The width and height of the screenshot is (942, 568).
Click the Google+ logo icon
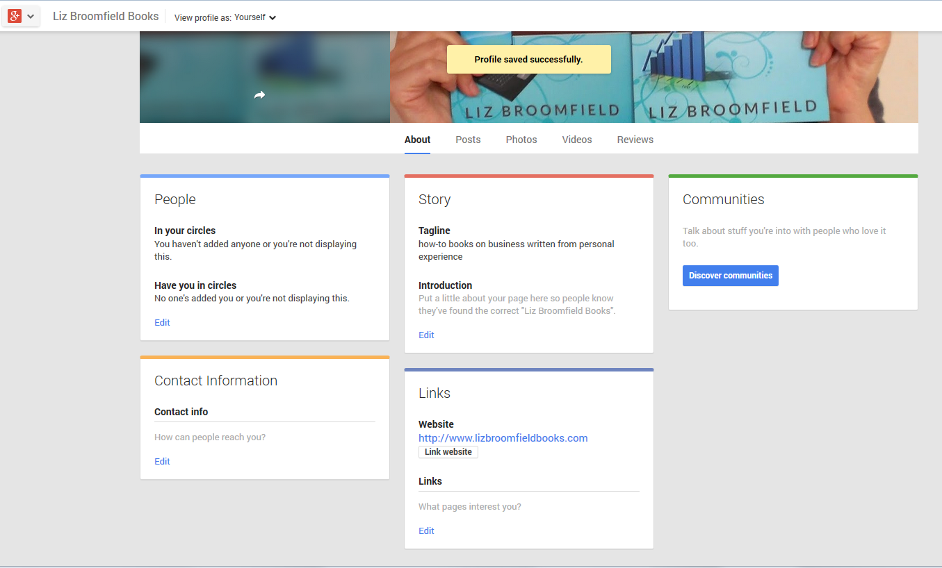pos(15,17)
